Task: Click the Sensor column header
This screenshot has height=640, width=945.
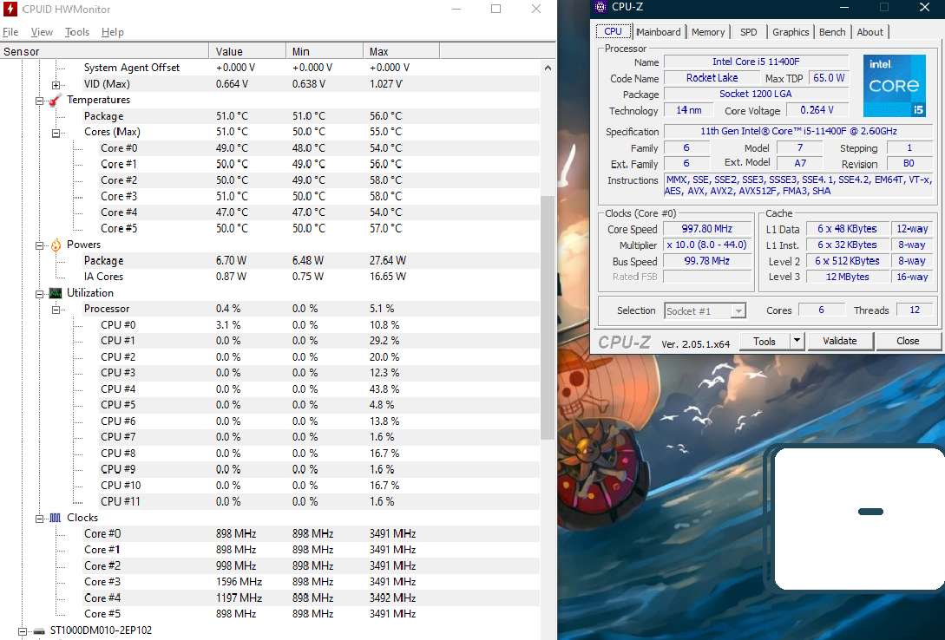Action: pyautogui.click(x=104, y=51)
